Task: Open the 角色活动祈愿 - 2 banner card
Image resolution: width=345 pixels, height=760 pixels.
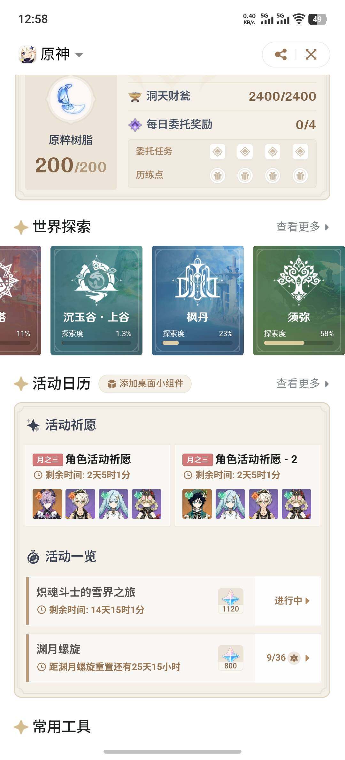Action: point(247,486)
